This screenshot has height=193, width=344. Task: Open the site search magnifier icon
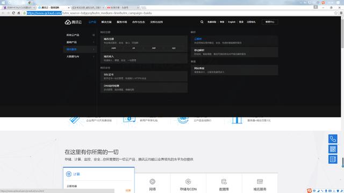[202, 22]
